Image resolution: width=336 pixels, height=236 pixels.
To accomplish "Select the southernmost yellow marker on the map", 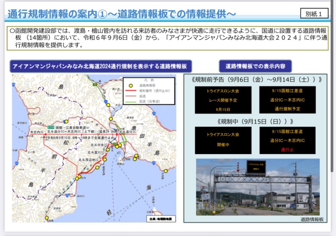I will 47,218.
